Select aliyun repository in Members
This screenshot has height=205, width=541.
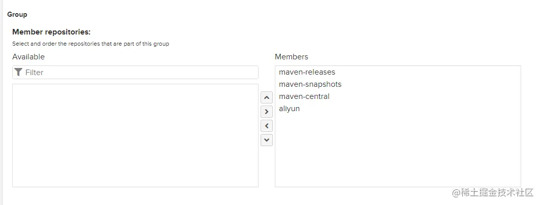pos(289,109)
